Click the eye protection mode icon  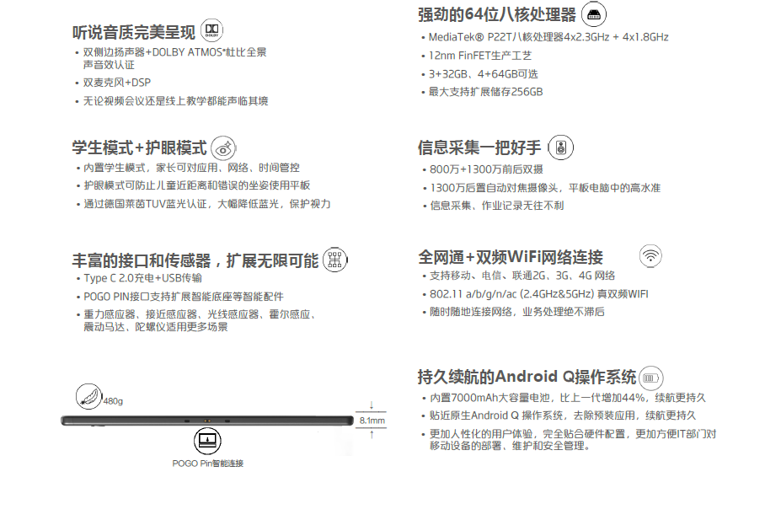pos(223,147)
